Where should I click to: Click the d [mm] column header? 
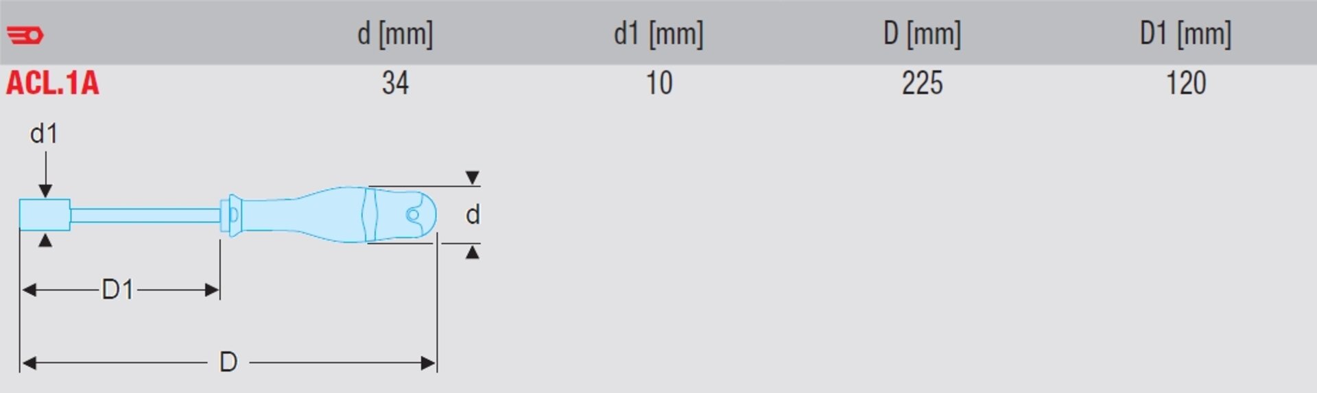coord(395,34)
